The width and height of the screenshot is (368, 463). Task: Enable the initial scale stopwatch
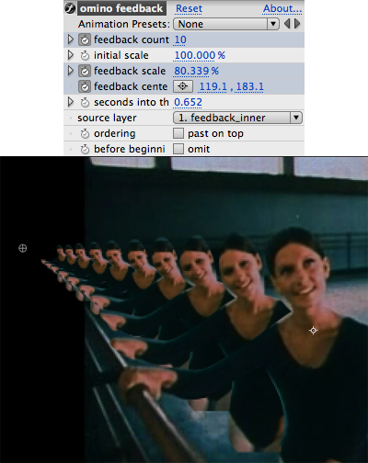85,55
